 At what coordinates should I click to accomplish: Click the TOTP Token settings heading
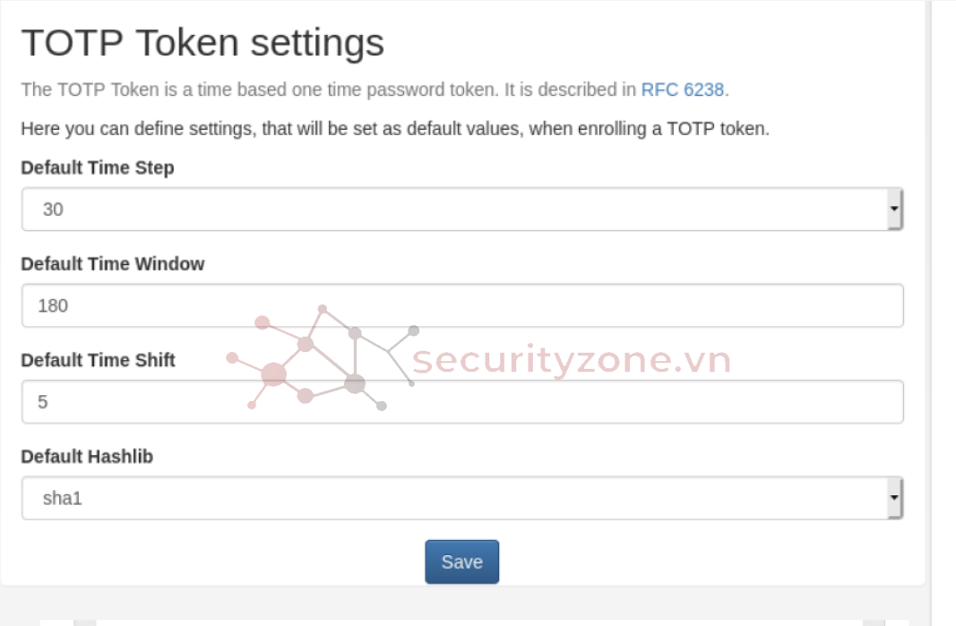[202, 42]
